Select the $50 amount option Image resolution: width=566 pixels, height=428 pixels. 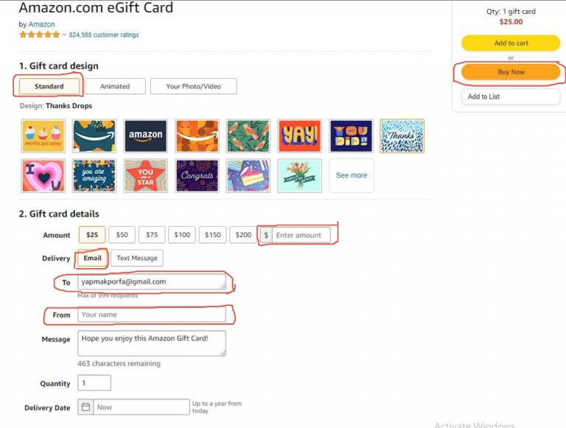(122, 235)
